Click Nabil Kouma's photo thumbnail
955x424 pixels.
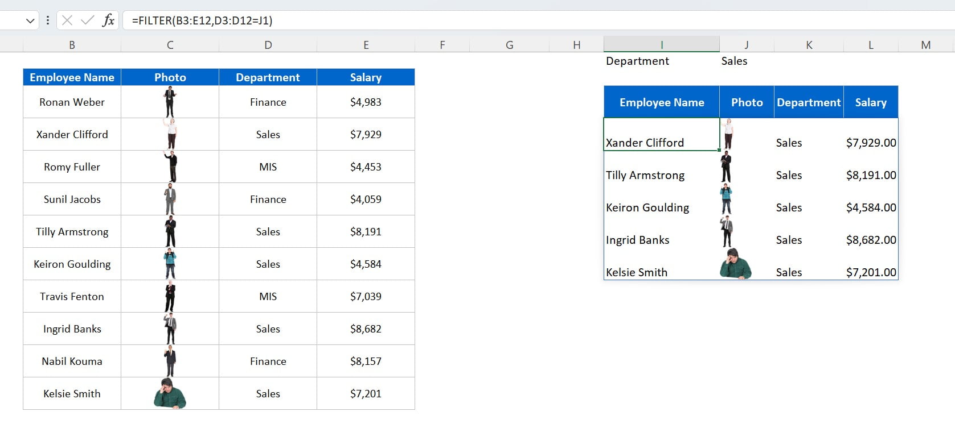tap(170, 361)
